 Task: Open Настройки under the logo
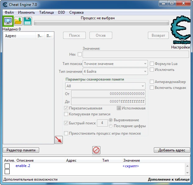(181, 47)
